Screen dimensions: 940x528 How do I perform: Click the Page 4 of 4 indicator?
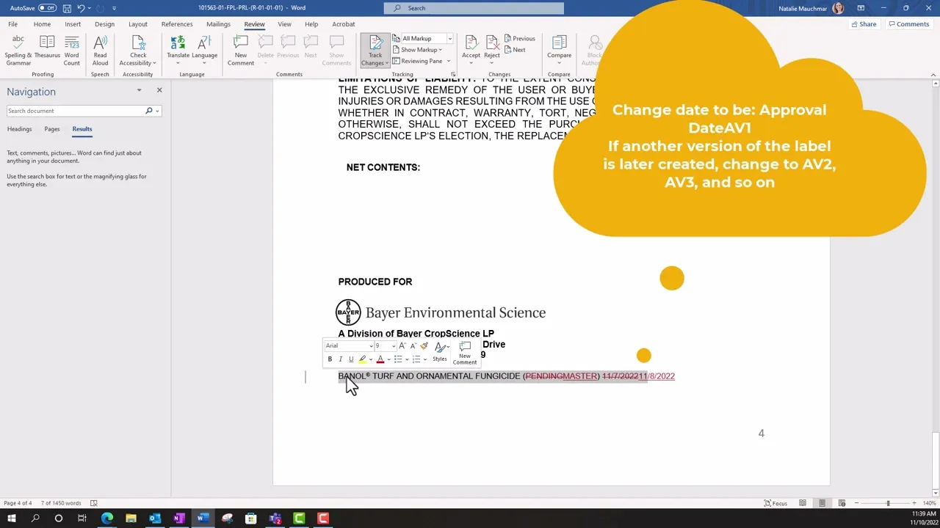click(18, 503)
